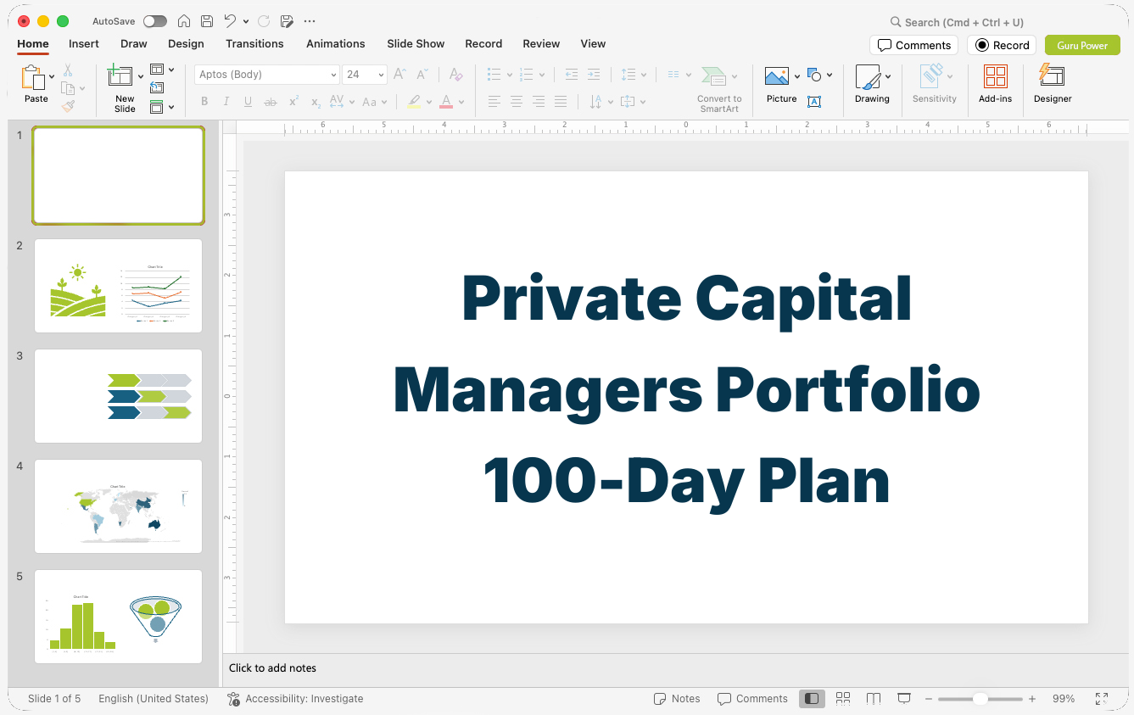
Task: Reset the slide layout
Action: click(x=157, y=87)
